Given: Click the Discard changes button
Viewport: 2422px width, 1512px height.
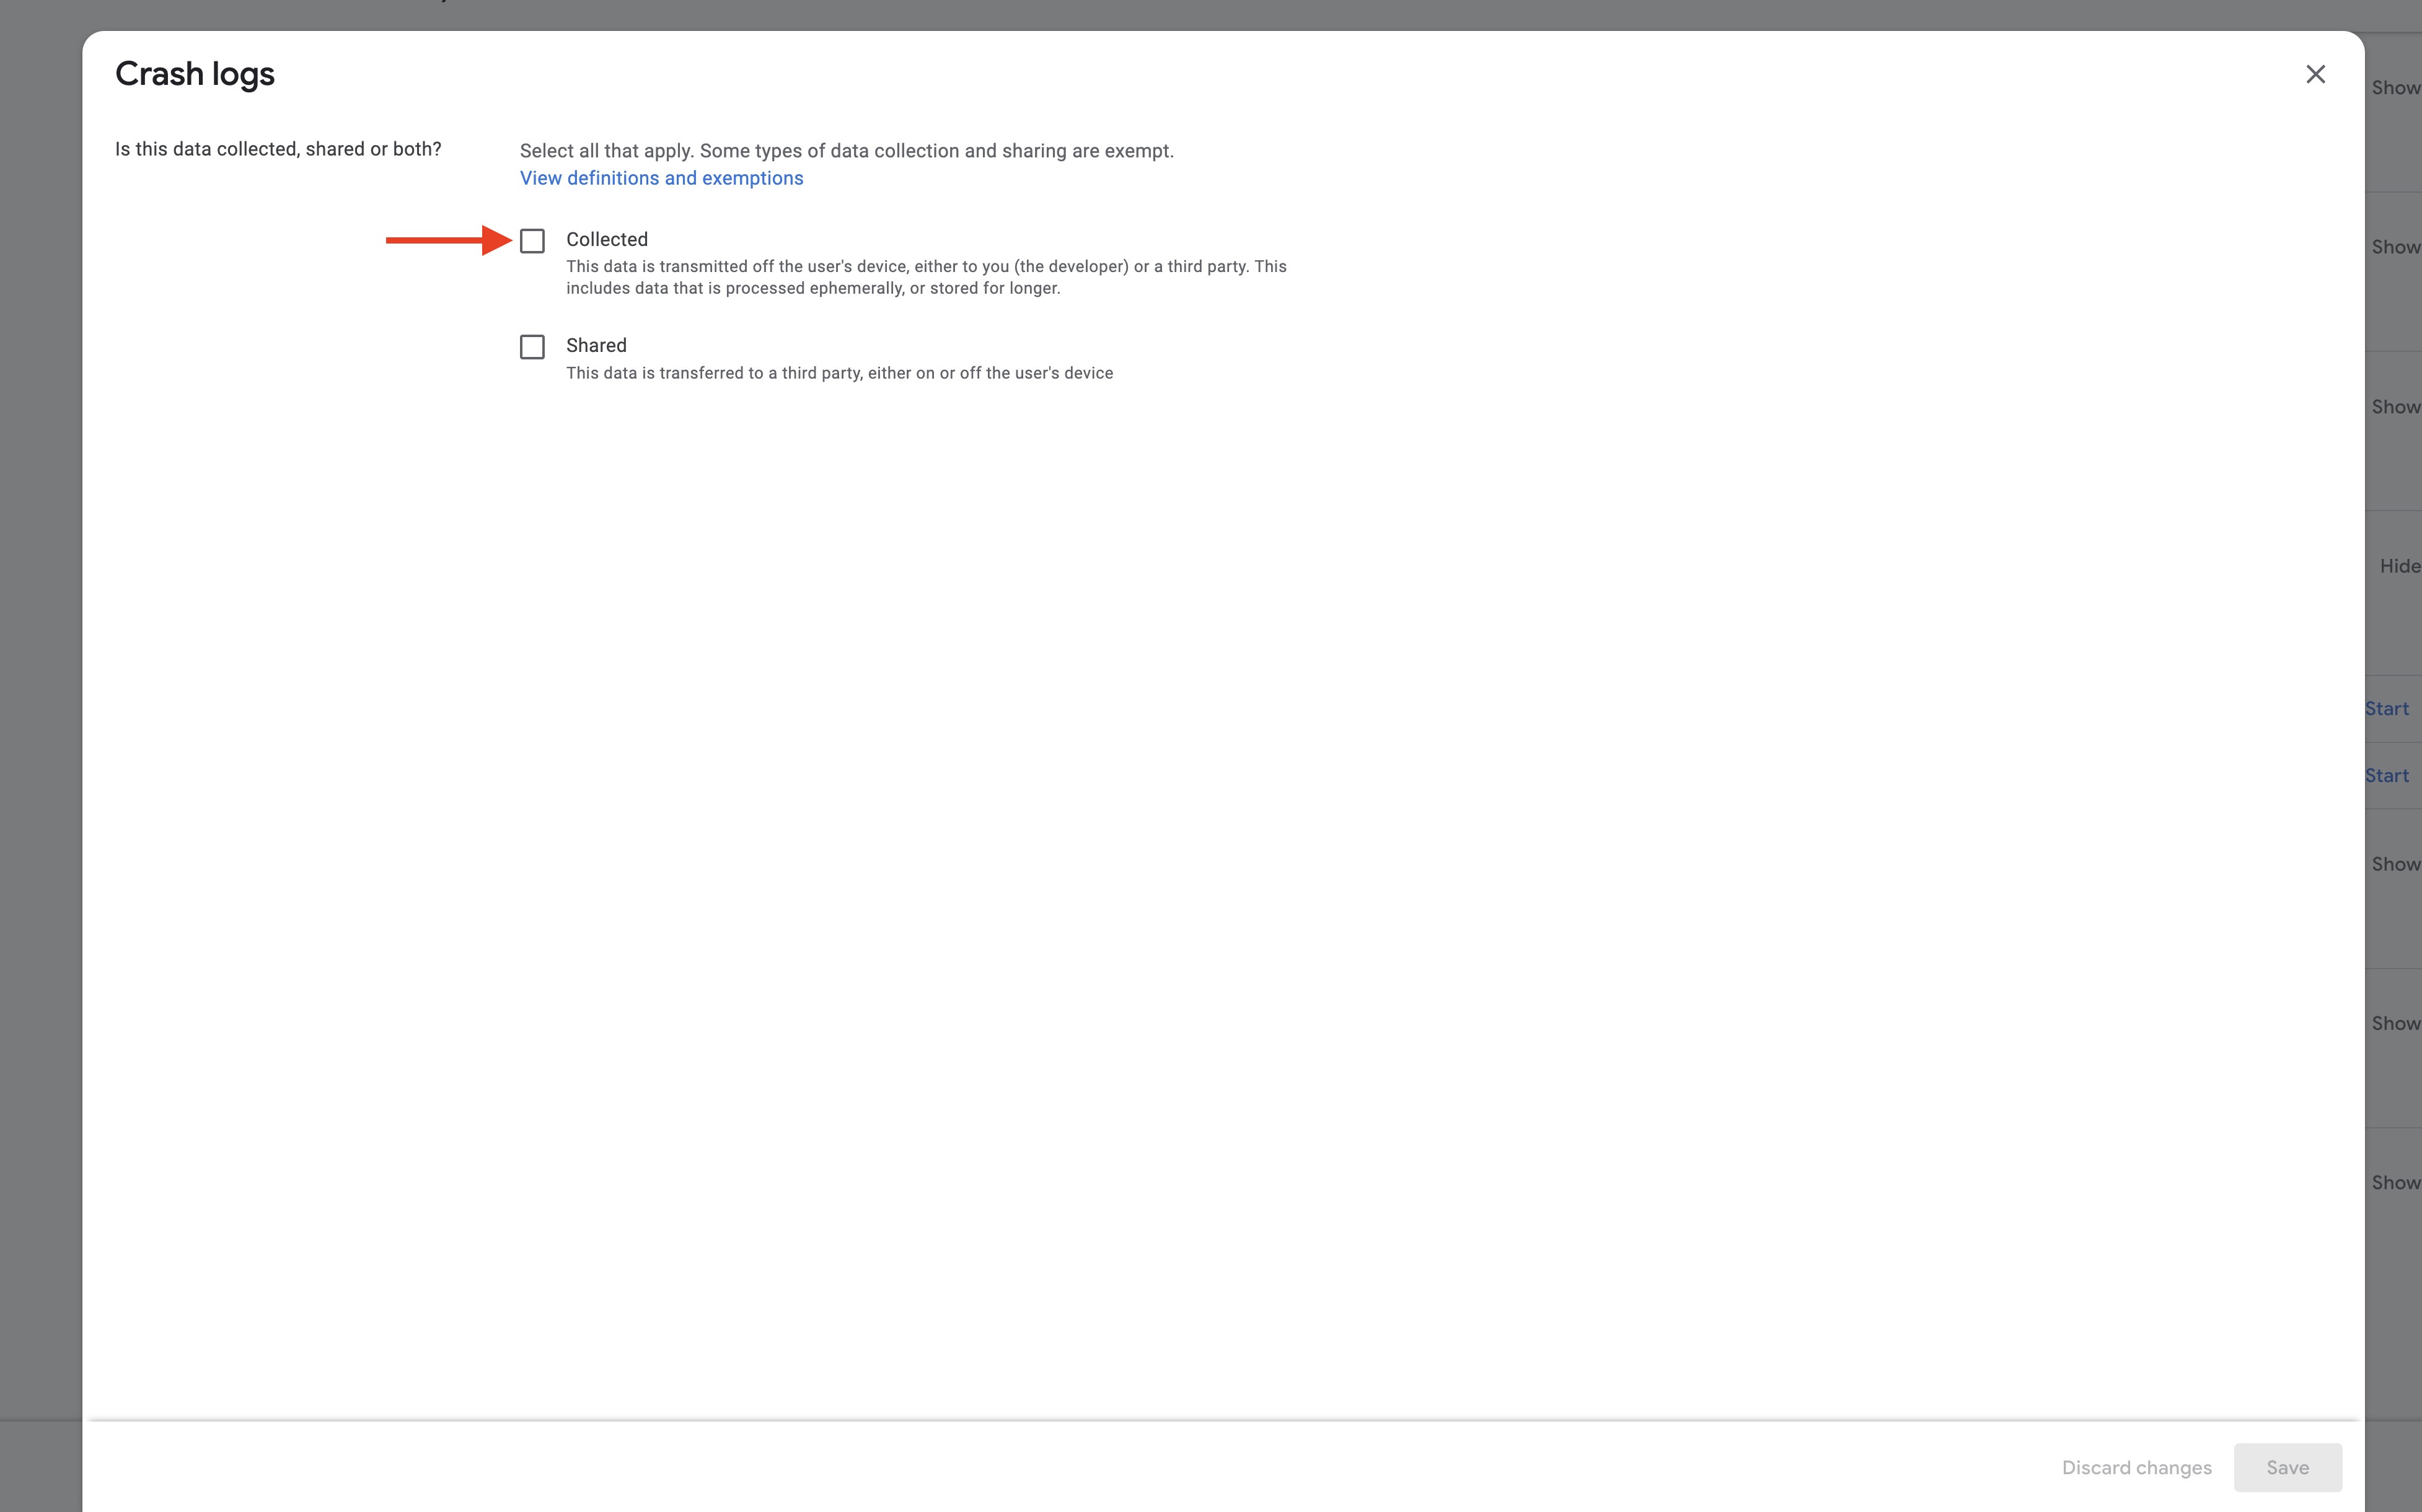Looking at the screenshot, I should (x=2136, y=1467).
